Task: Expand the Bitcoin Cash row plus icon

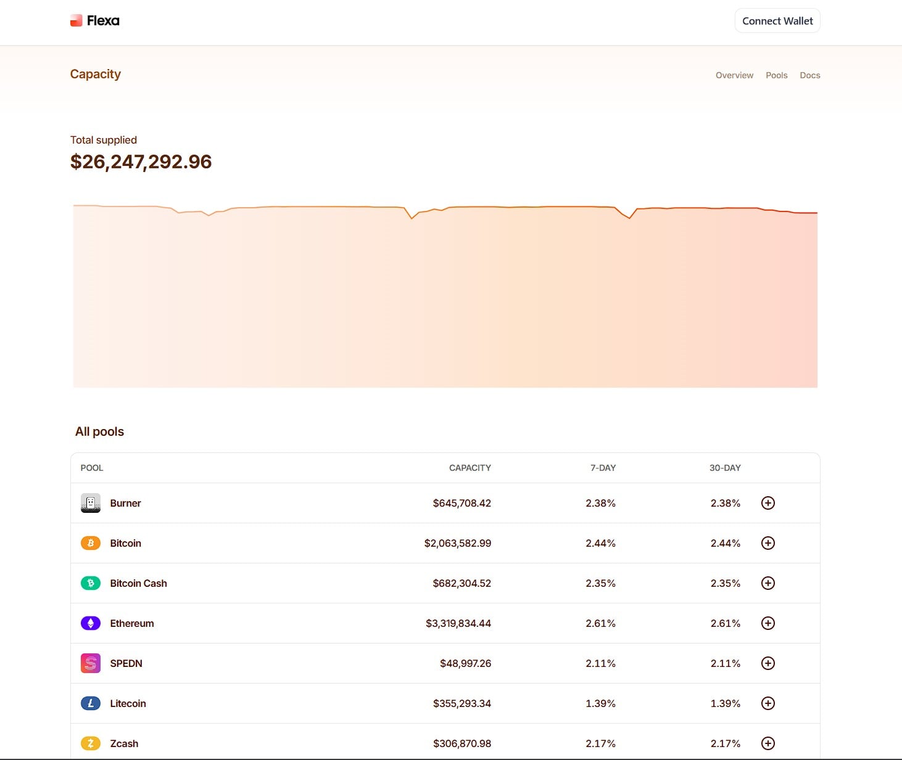Action: pyautogui.click(x=768, y=583)
